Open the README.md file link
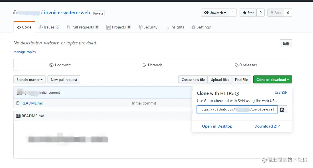Screen dimensions: 313x168 (32, 103)
